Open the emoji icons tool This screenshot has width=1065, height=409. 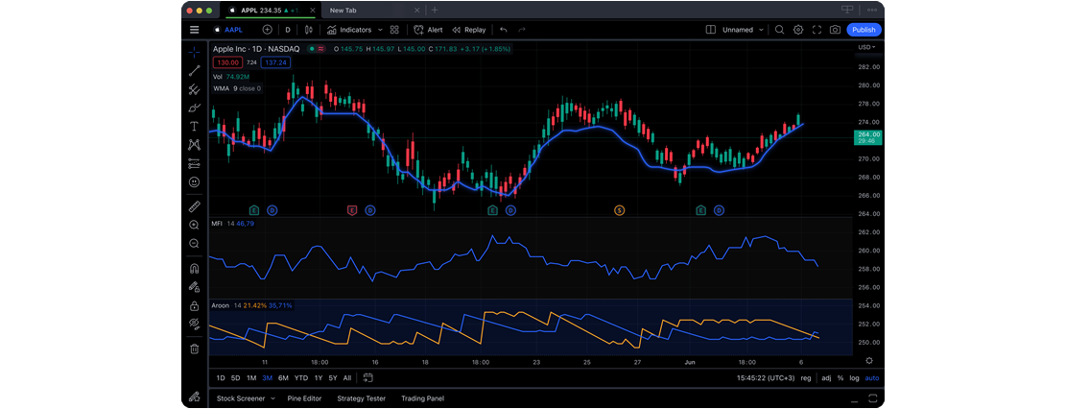pos(194,182)
